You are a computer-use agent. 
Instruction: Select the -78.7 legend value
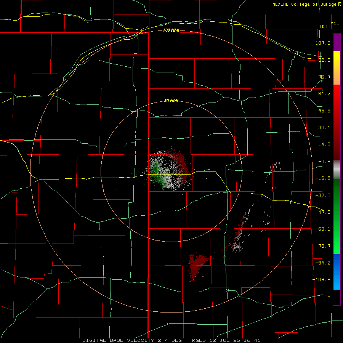tap(323, 246)
